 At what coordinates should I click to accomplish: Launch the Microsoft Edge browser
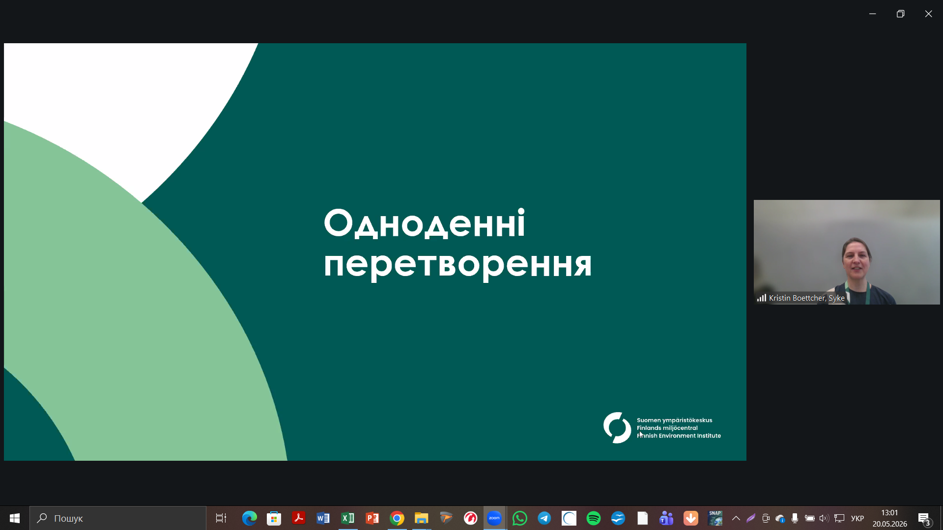click(250, 518)
